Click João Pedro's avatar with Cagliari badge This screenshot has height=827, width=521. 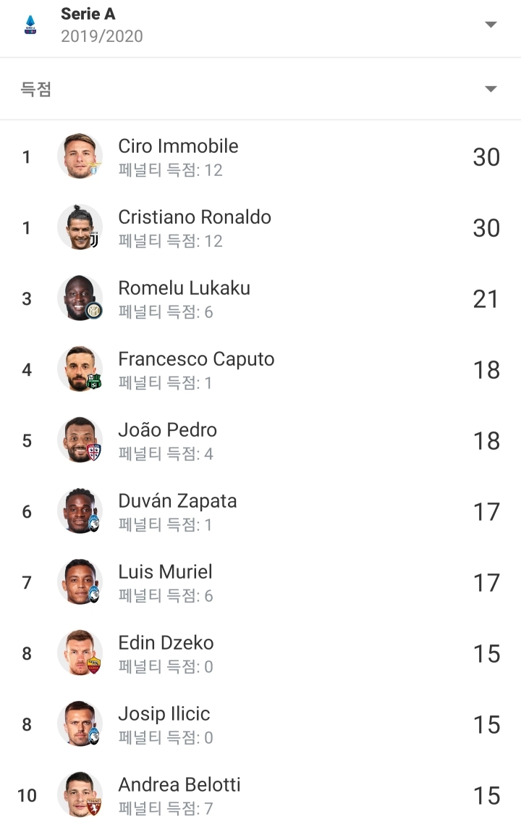click(x=80, y=440)
